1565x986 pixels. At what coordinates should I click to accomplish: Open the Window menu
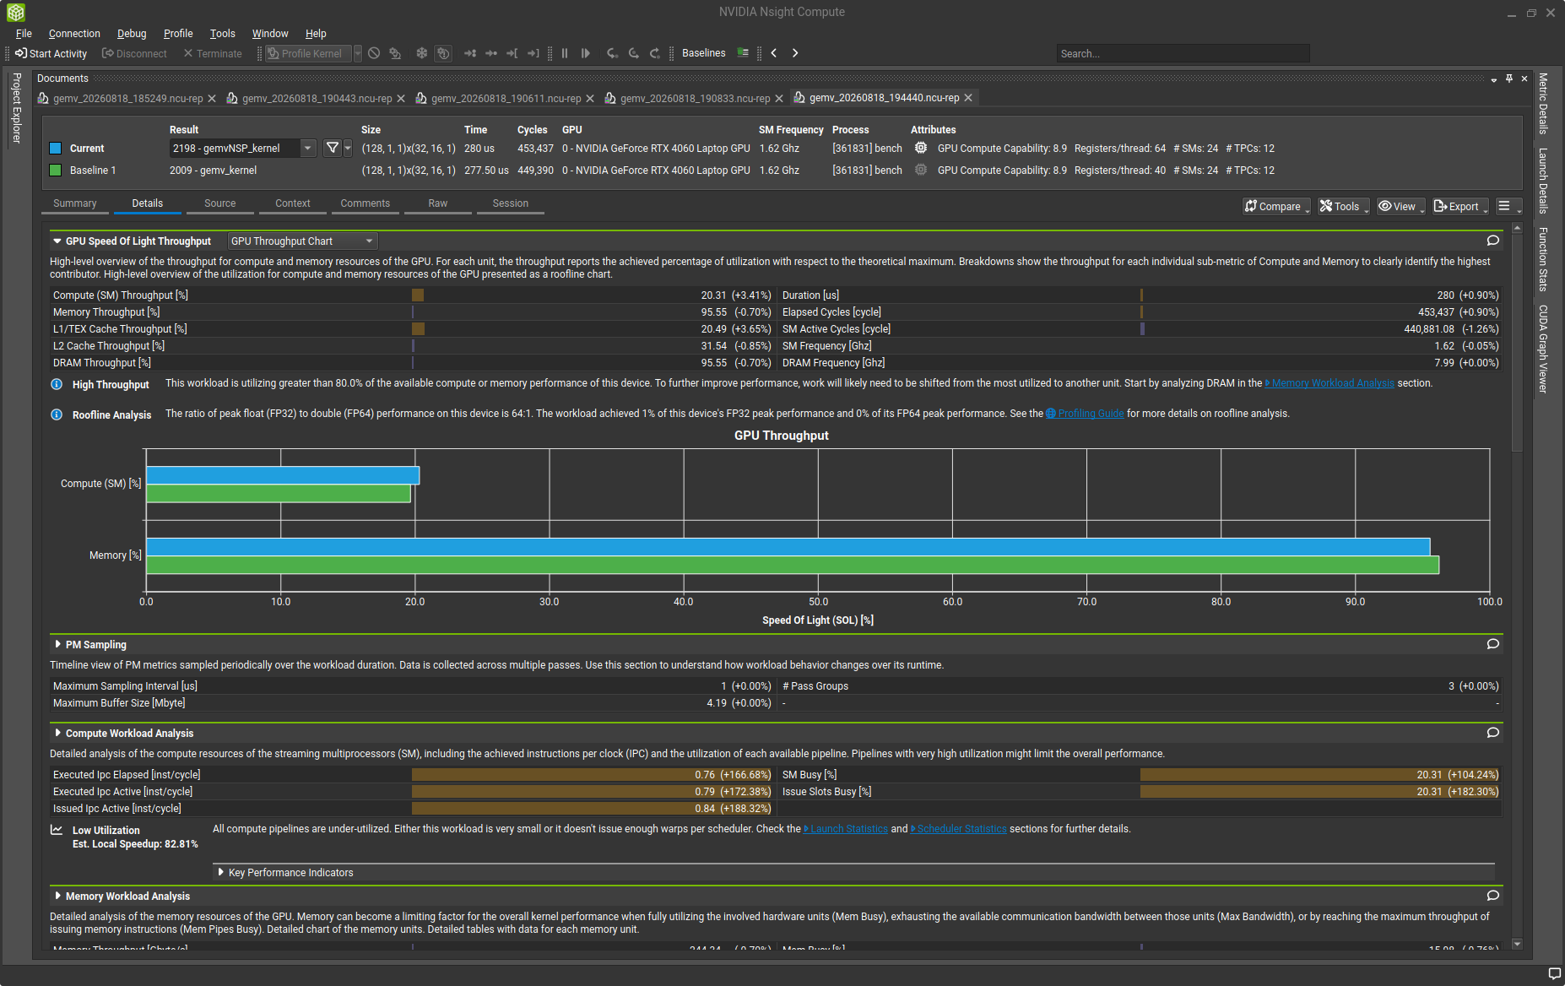click(270, 34)
